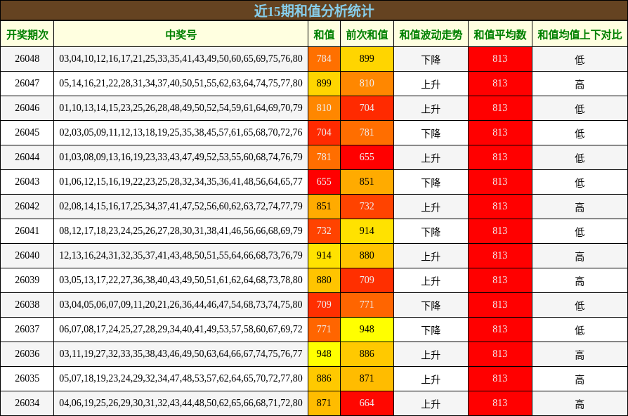Click the 中奖号 column header

point(181,34)
